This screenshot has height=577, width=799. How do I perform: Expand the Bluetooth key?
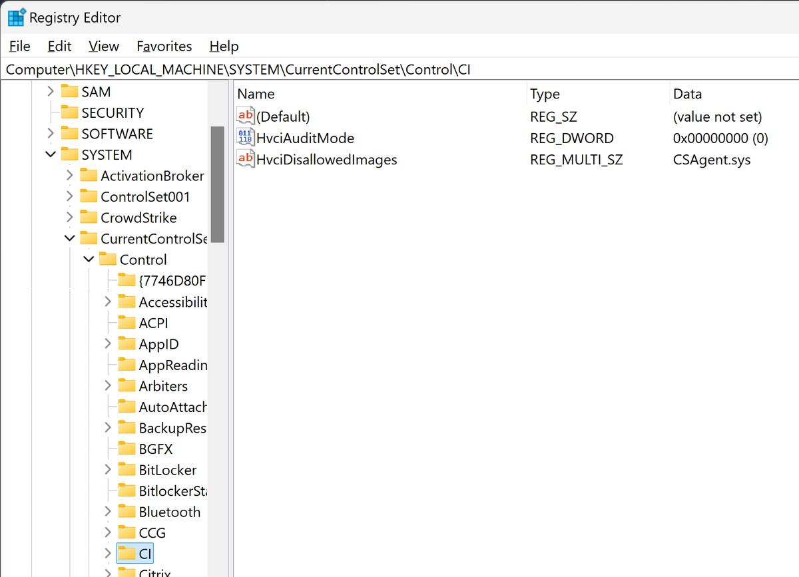[x=108, y=512]
